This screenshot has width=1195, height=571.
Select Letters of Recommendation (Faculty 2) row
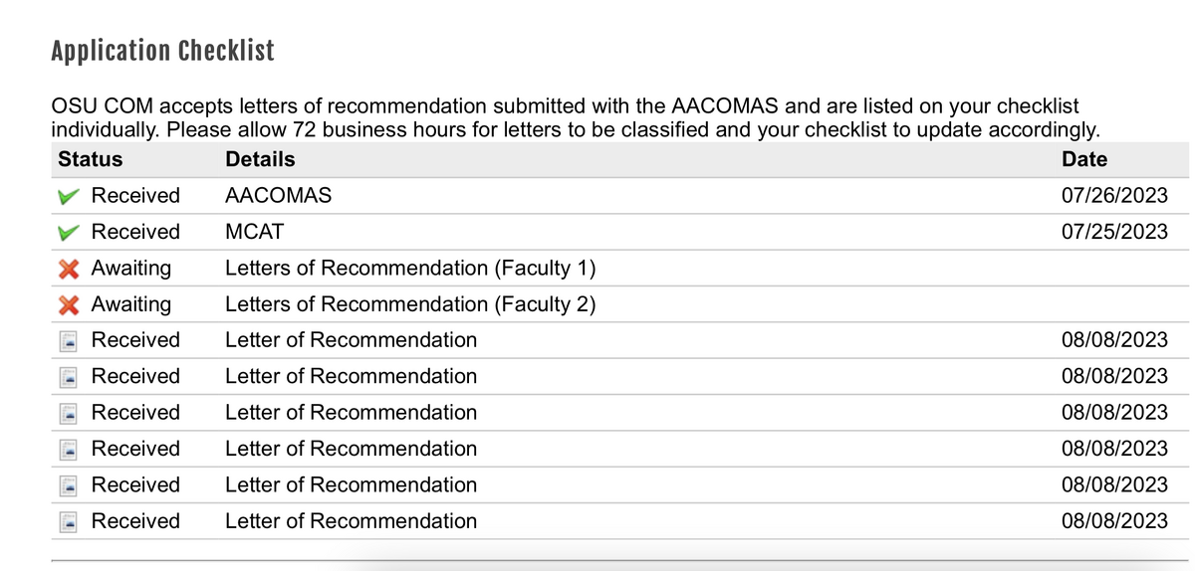tap(410, 304)
